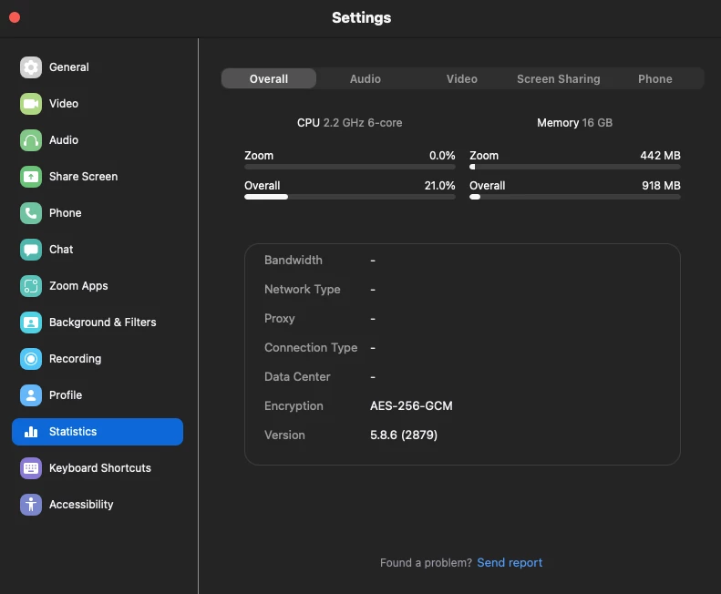Click the Statistics bar chart icon
Screen dimensions: 721x594
(31, 432)
